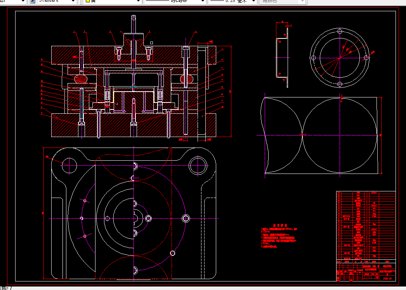Switch to the 布局2 layout tab
This screenshot has width=406, height=290.
[x=5, y=288]
